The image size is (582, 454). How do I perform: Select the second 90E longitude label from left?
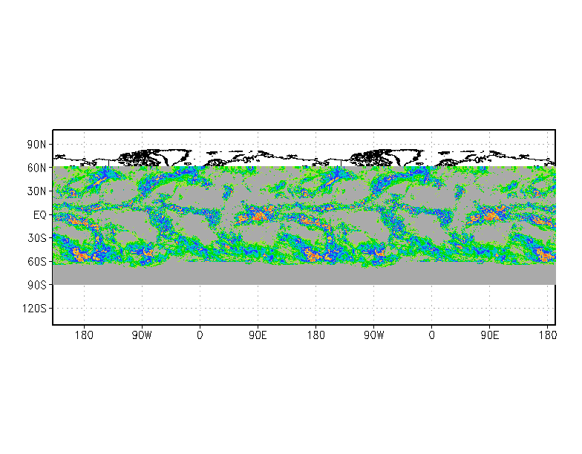(490, 335)
